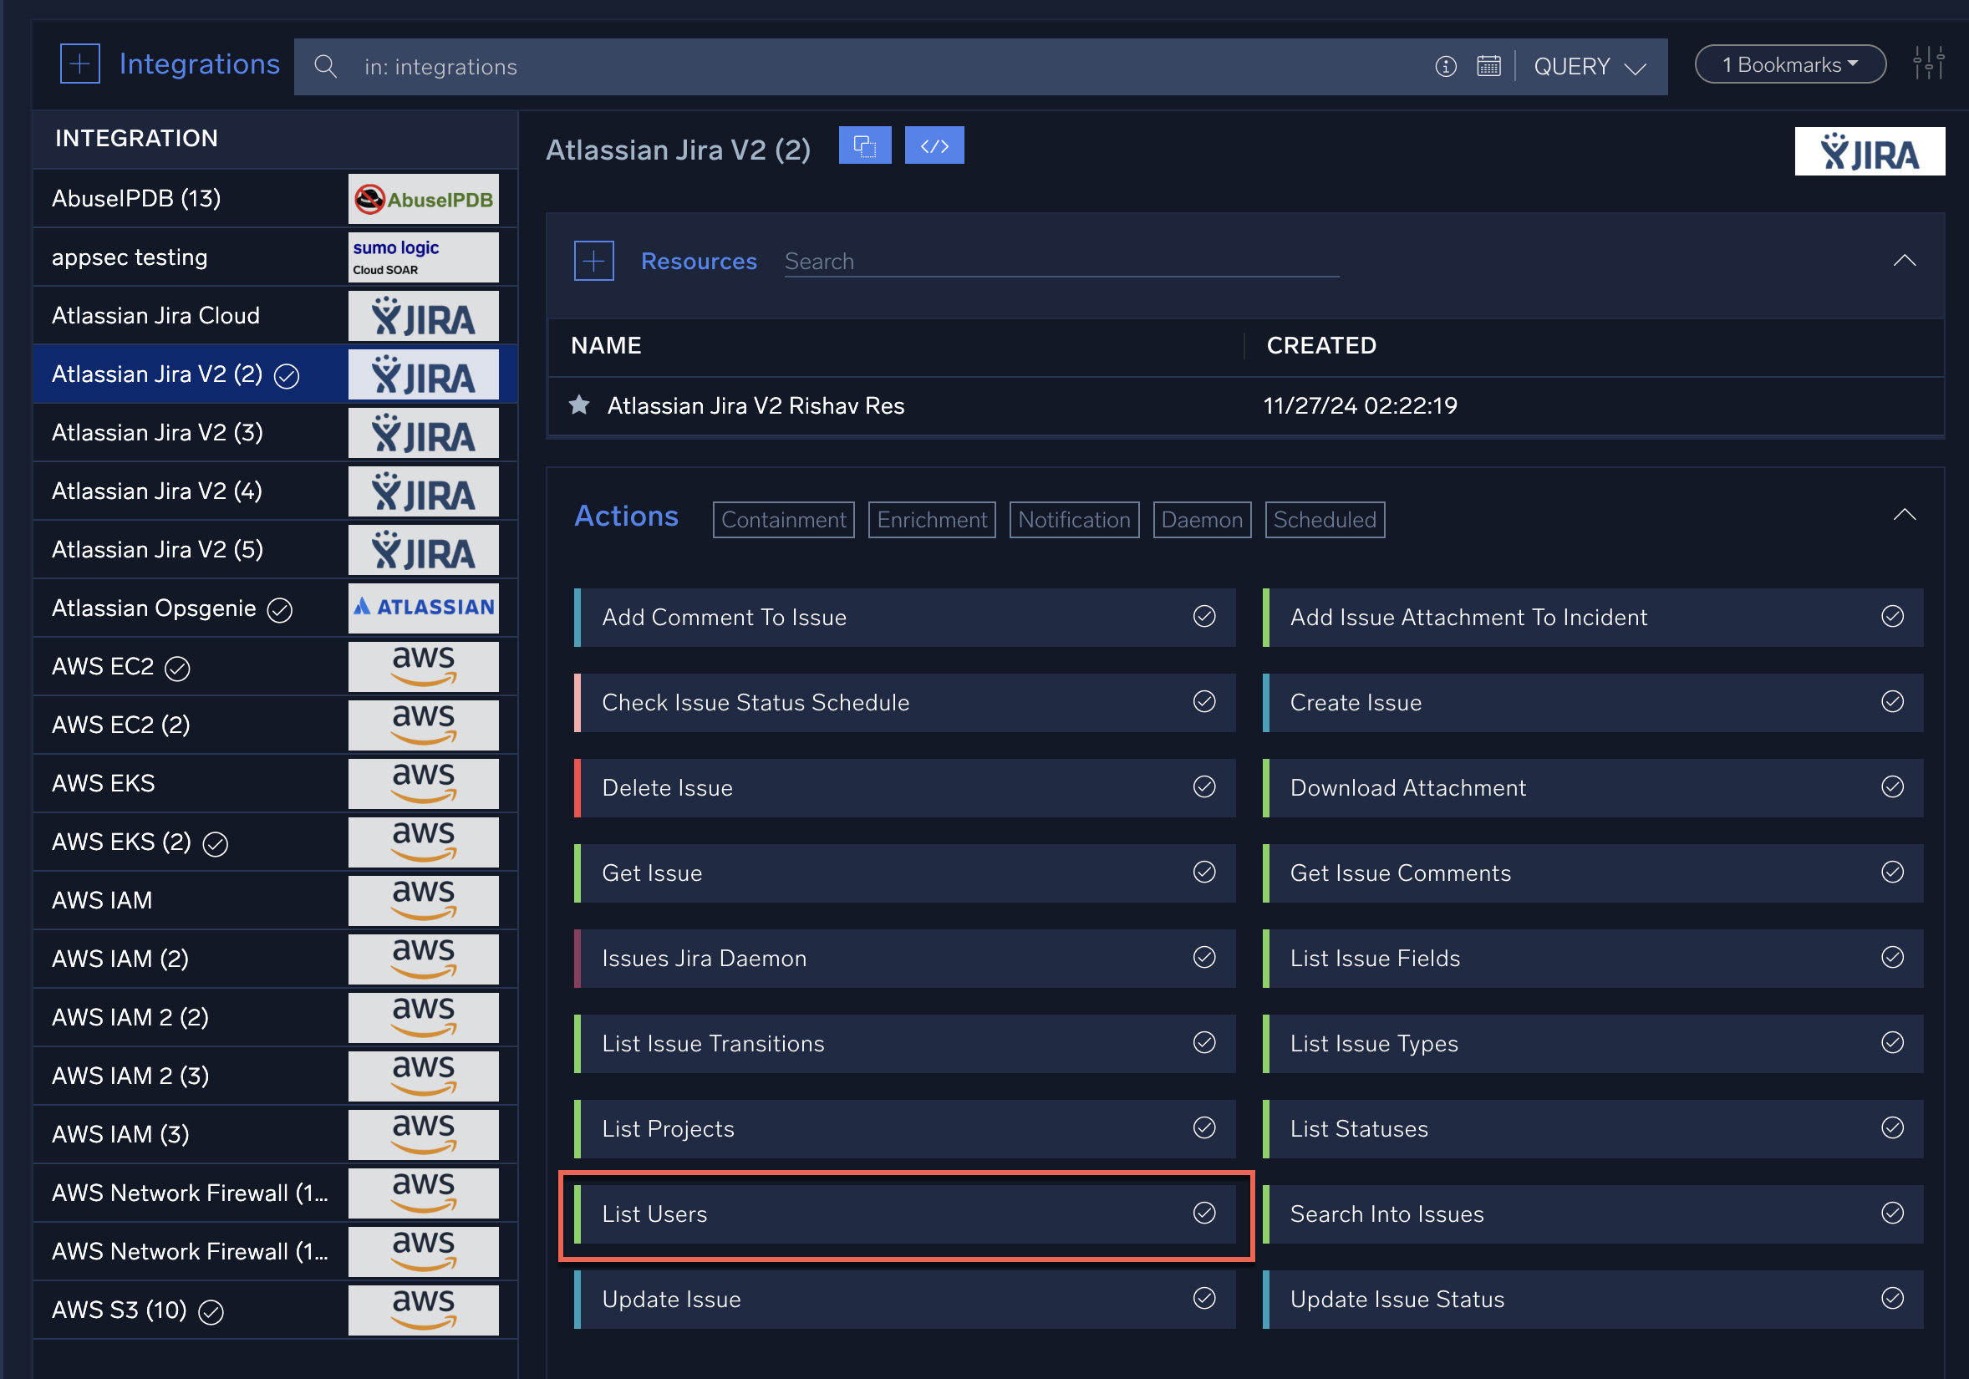The height and width of the screenshot is (1379, 1969).
Task: Collapse the Actions section chevron
Action: click(x=1905, y=515)
